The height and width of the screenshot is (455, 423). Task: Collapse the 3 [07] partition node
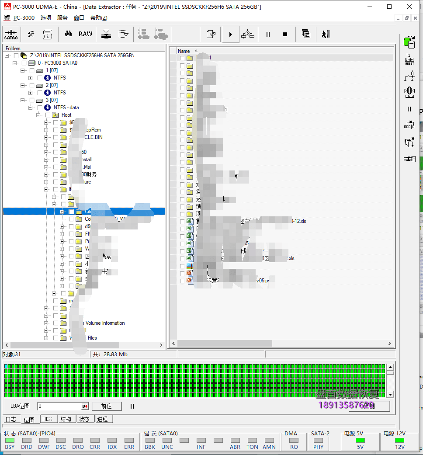pos(22,100)
